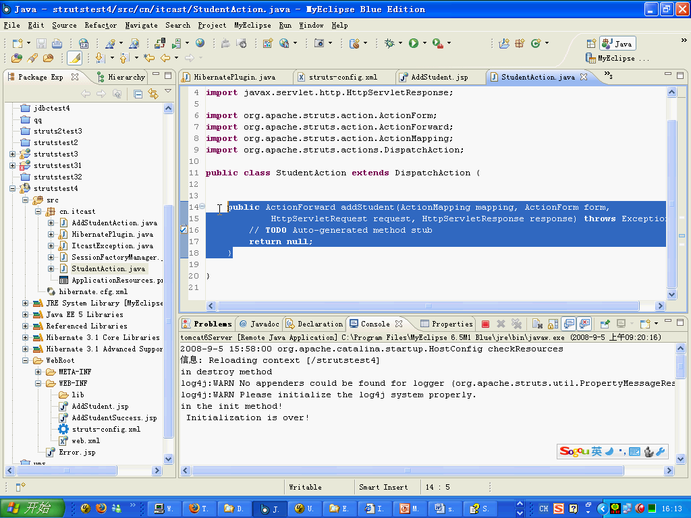The width and height of the screenshot is (691, 518).
Task: Collapse the WEB-INF folder node
Action: tap(38, 383)
